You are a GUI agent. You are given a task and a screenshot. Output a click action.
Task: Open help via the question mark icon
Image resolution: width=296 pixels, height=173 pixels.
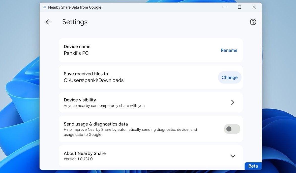(x=253, y=22)
